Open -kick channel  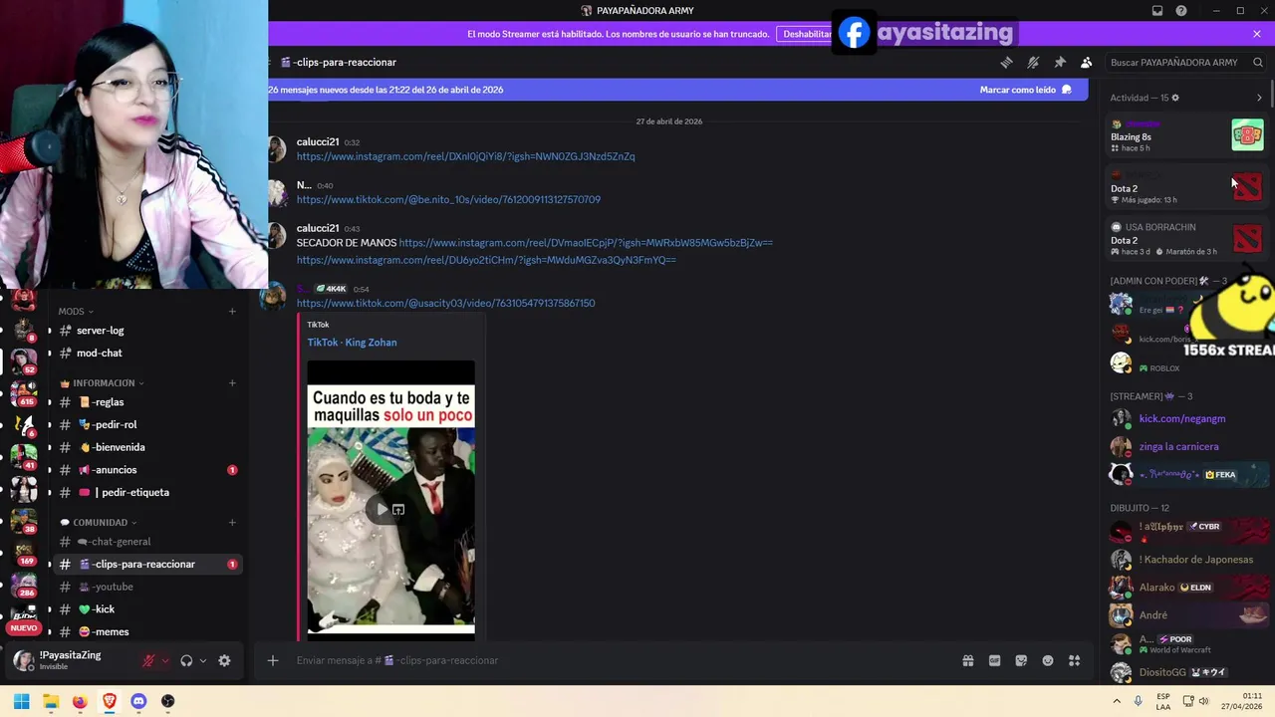[147, 609]
